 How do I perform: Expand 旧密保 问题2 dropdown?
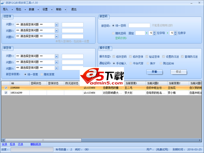[x=56, y=30]
